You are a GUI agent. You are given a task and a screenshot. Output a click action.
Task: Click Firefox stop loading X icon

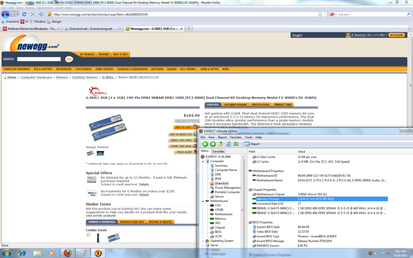(x=33, y=14)
